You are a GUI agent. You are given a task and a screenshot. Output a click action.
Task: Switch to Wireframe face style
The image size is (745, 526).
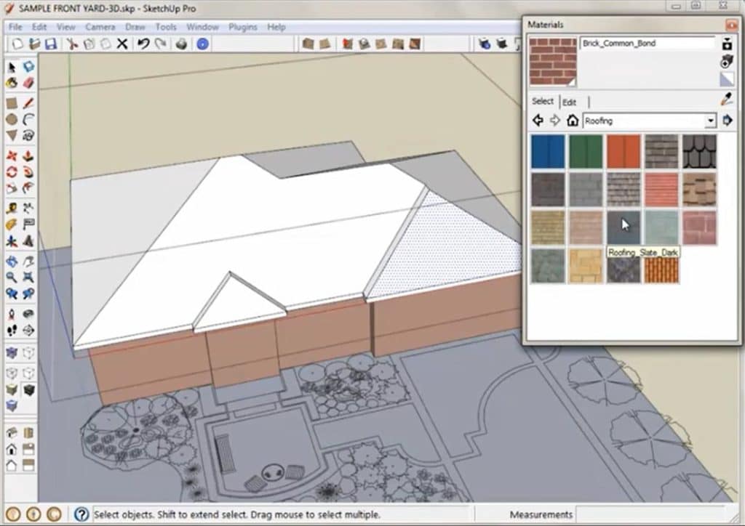tap(12, 373)
